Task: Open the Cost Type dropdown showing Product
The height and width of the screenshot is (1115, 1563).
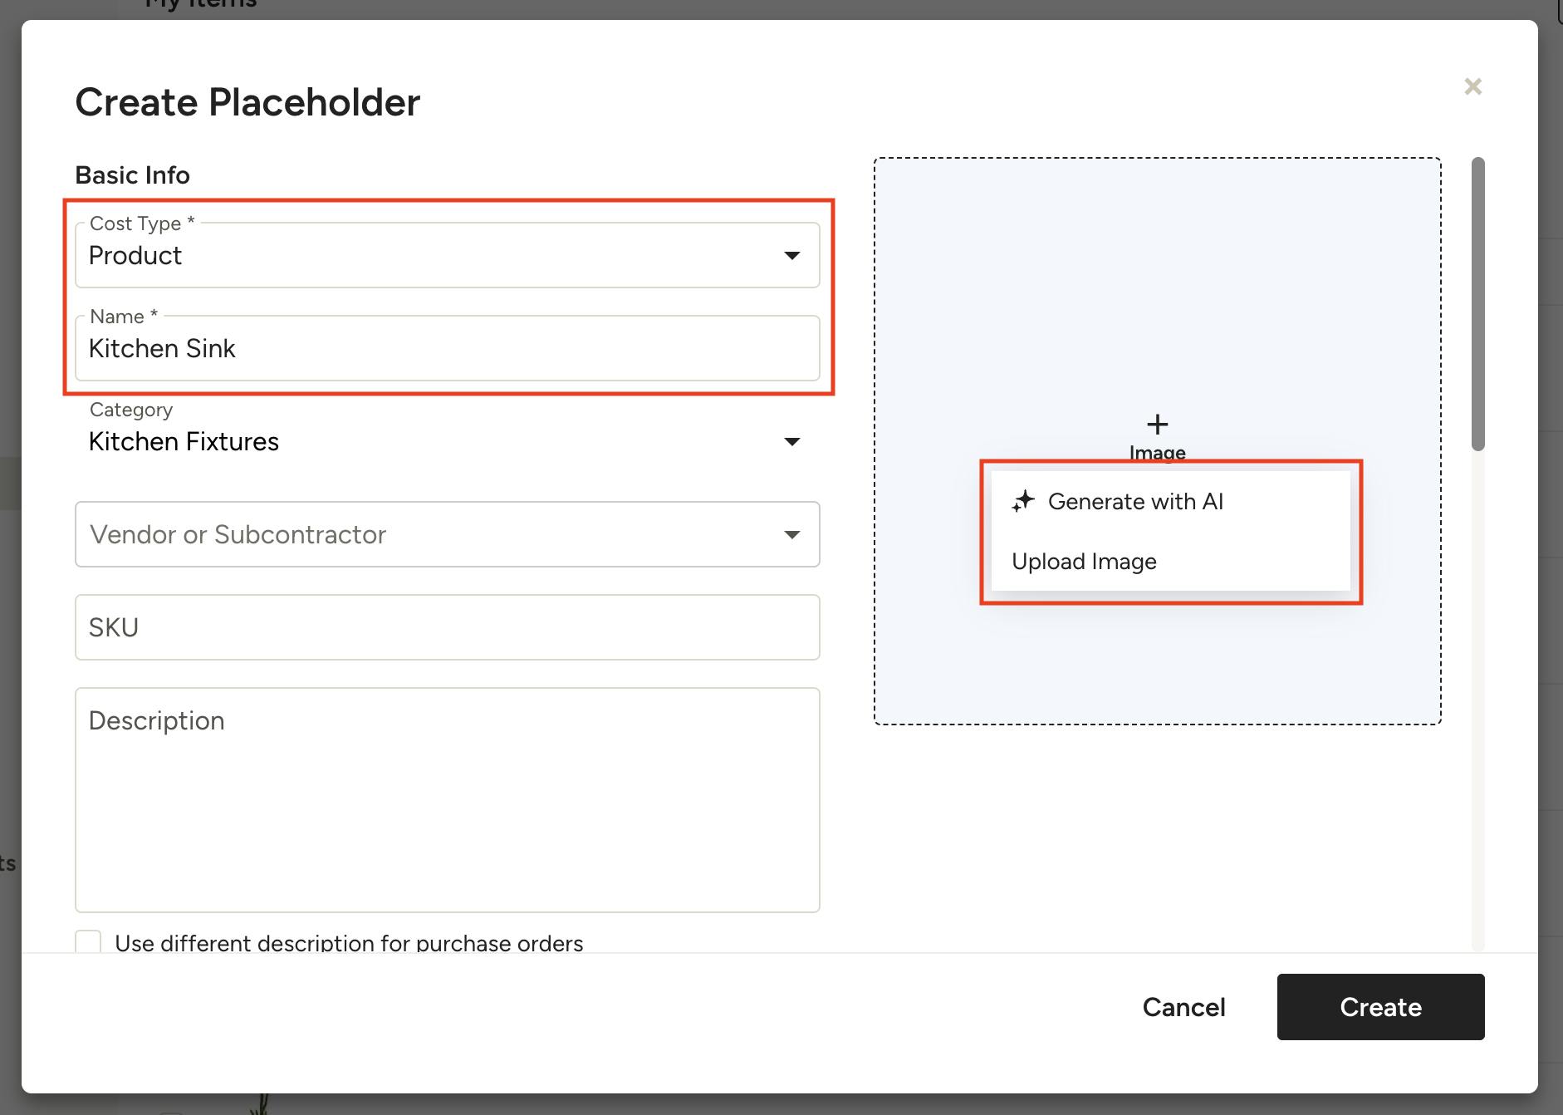Action: 432,256
